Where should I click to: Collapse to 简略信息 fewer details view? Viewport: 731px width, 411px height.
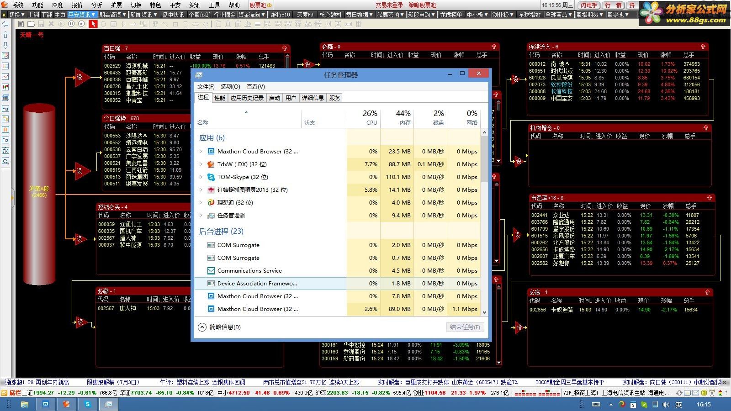pos(220,327)
